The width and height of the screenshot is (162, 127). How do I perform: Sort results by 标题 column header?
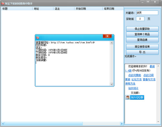click(16, 9)
